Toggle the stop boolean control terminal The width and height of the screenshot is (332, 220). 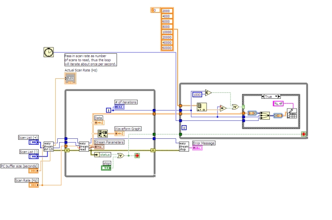tap(106, 168)
